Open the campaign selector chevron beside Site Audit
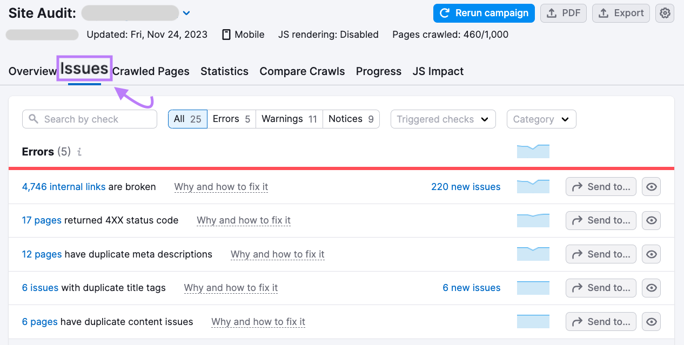This screenshot has height=345, width=684. (x=186, y=12)
